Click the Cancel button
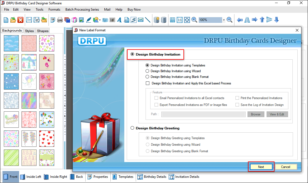This screenshot has height=183, width=308. coord(286,167)
